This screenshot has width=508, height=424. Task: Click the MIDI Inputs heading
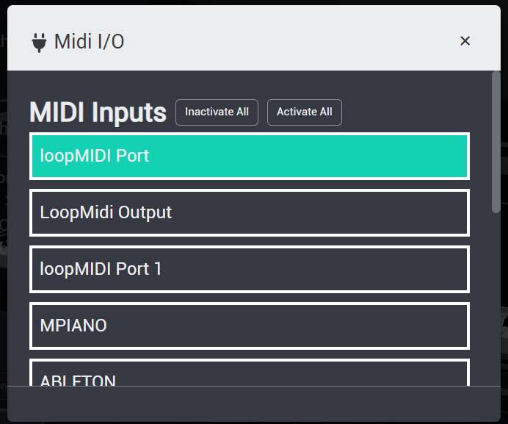(x=98, y=112)
